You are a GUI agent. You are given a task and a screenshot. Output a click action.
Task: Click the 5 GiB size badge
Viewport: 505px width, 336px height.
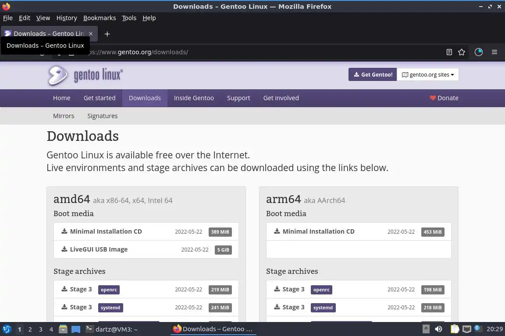pos(223,250)
